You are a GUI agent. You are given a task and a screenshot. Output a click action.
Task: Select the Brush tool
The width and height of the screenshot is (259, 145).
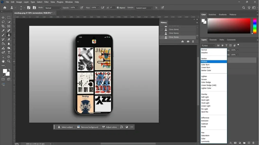(x=3, y=35)
